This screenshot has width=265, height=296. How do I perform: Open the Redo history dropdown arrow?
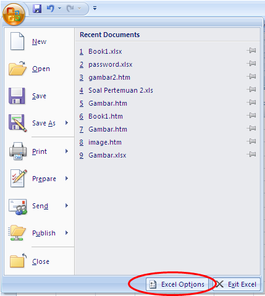(x=79, y=9)
